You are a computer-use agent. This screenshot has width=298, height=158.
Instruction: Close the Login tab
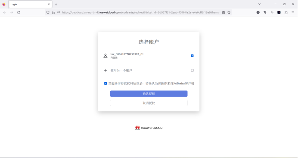point(49,4)
